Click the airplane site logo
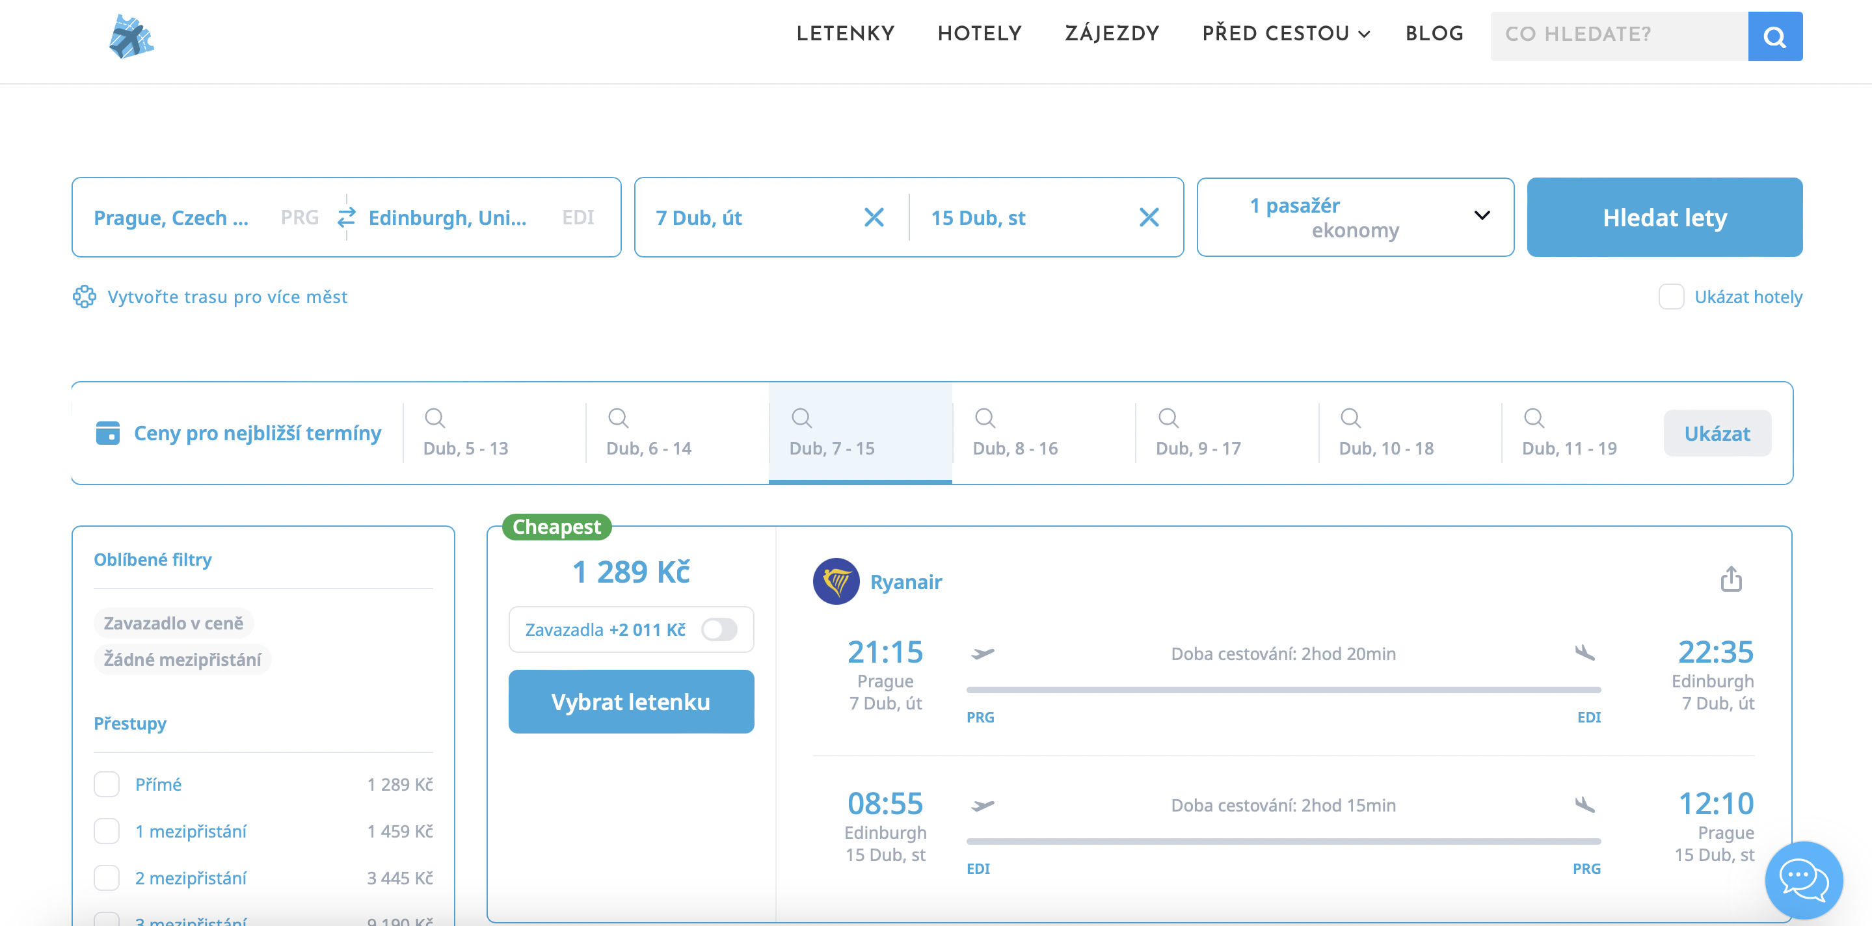Viewport: 1872px width, 926px height. coord(131,36)
